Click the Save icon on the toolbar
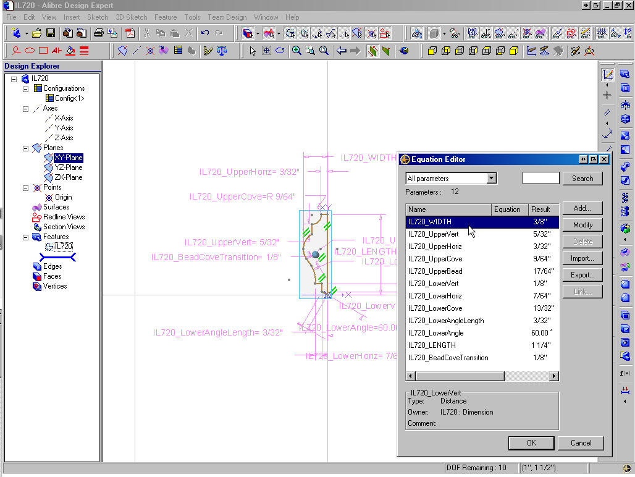 [50, 33]
